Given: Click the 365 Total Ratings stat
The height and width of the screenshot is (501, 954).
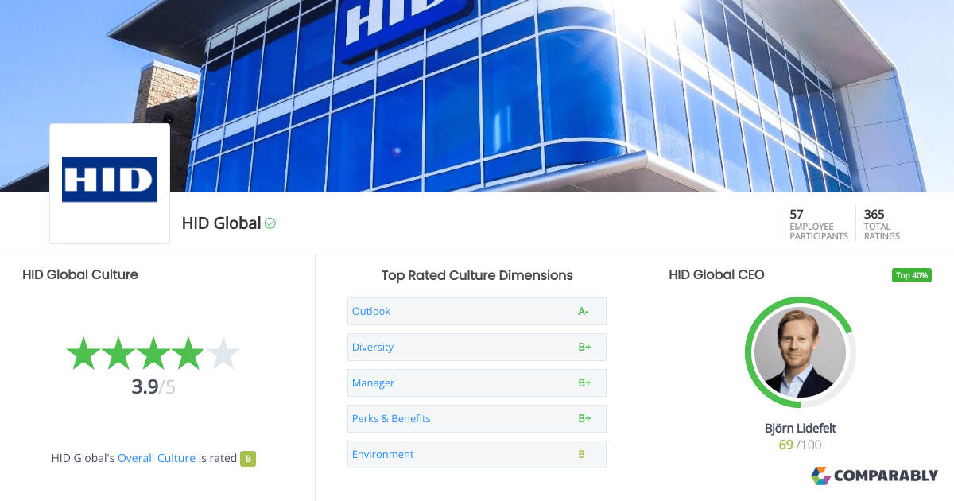Looking at the screenshot, I should coord(882,224).
